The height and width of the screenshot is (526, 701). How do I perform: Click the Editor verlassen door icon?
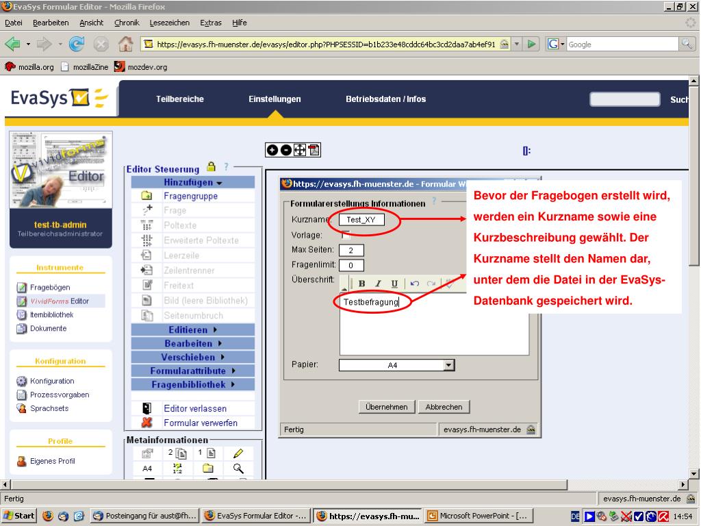[x=146, y=408]
